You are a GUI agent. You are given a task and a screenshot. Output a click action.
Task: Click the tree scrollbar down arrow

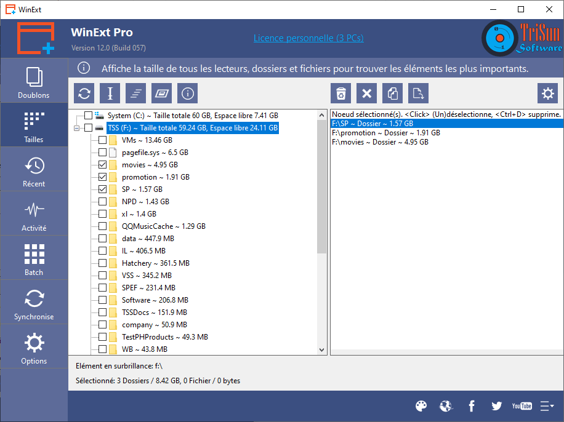[x=321, y=350]
